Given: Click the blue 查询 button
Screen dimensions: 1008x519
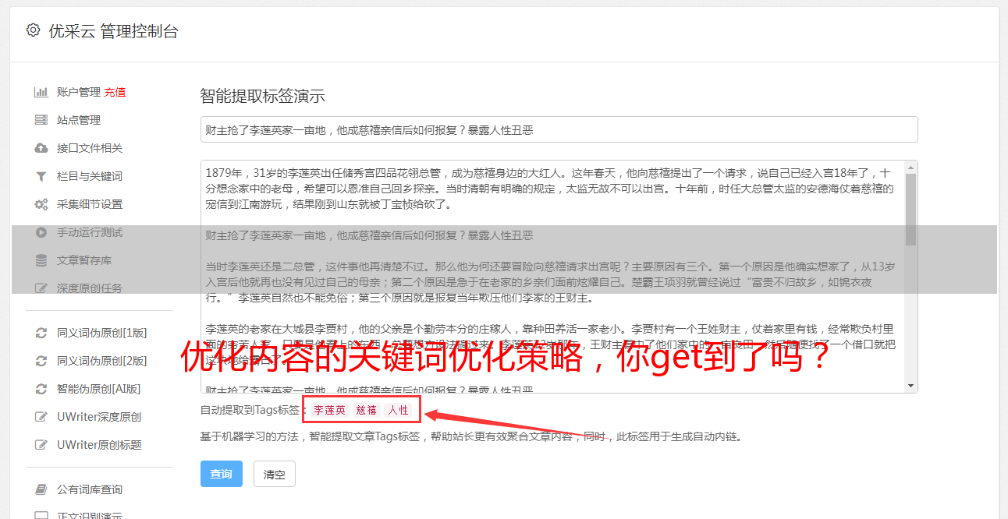Looking at the screenshot, I should point(222,474).
